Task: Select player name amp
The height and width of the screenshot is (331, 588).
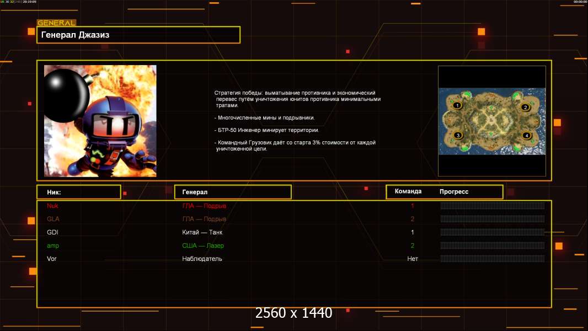Action: 53,245
